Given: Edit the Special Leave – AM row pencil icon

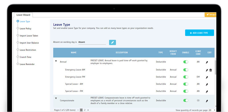Looking at the screenshot, I should [x=207, y=84].
